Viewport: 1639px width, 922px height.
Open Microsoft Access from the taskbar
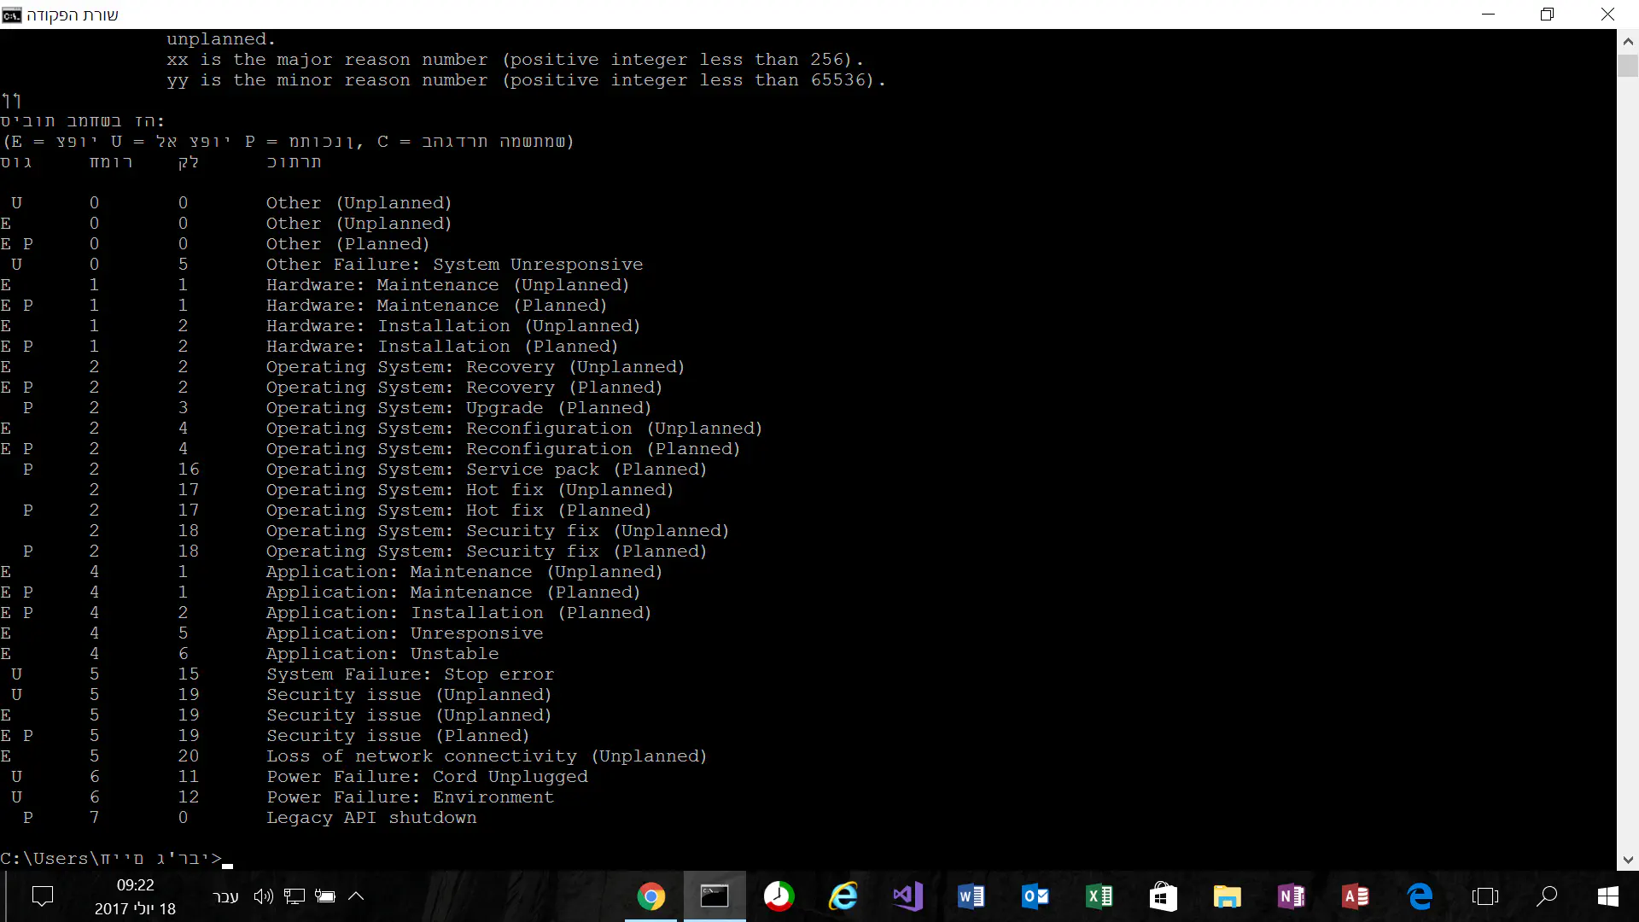point(1355,896)
